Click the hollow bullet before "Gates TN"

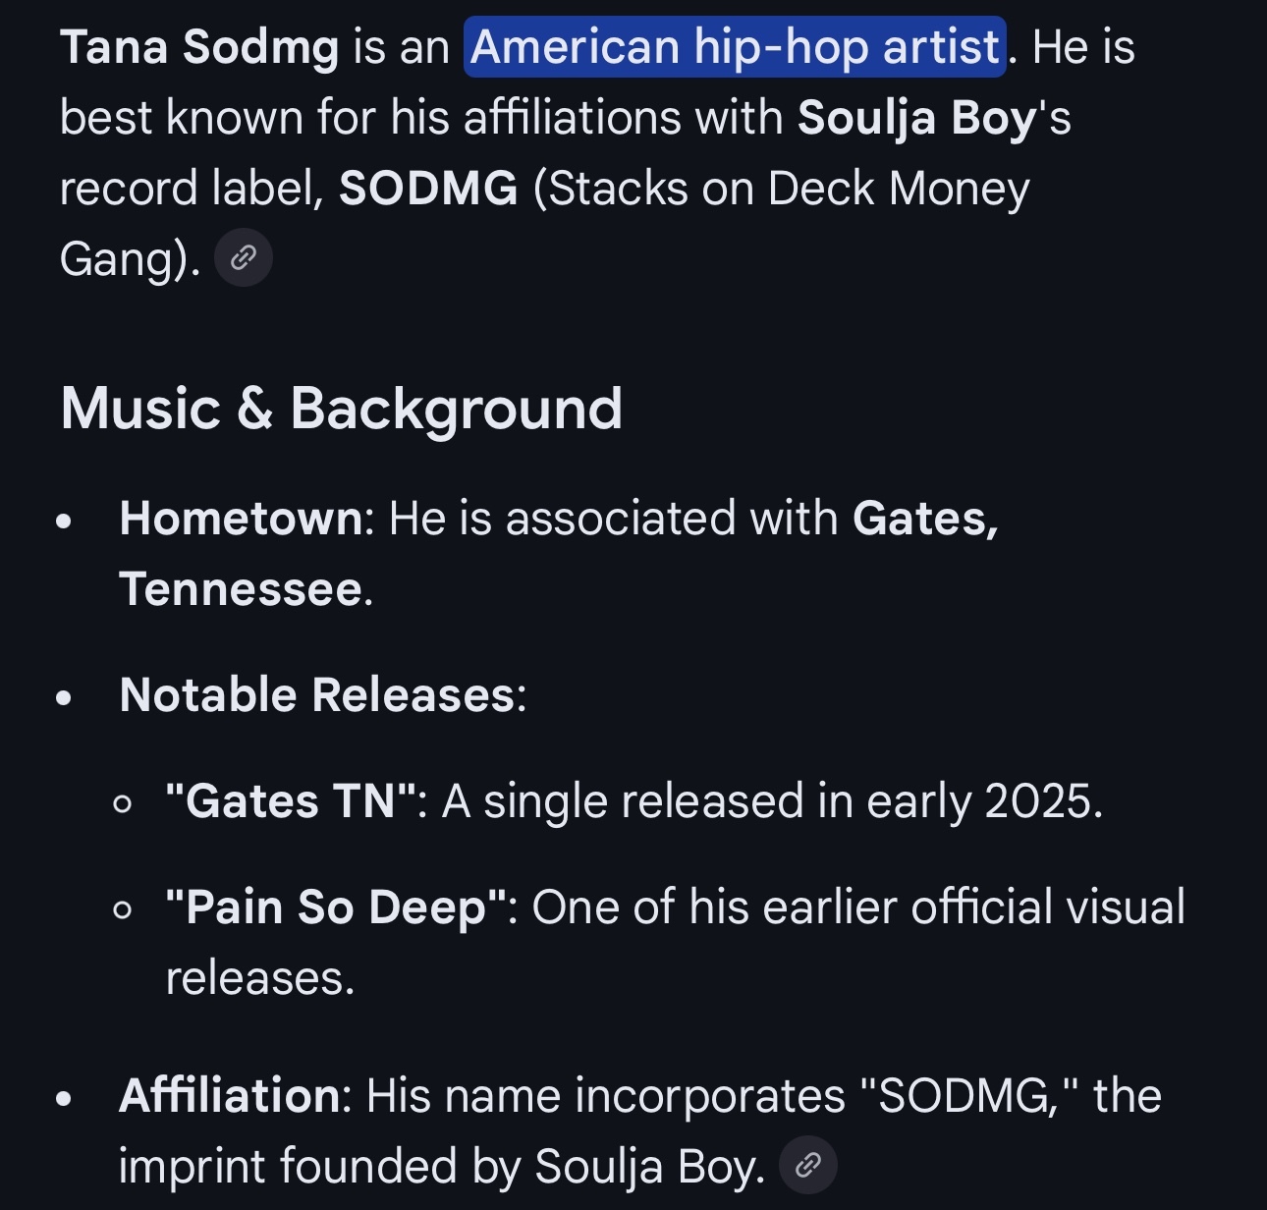(123, 804)
